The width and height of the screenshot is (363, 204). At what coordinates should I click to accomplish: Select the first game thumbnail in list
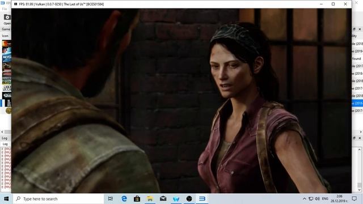pyautogui.click(x=7, y=44)
